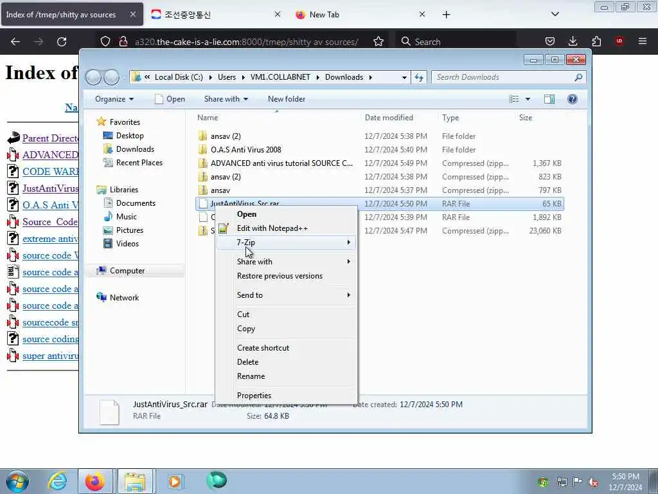658x494 pixels.
Task: Open Documents library
Action: (x=136, y=203)
